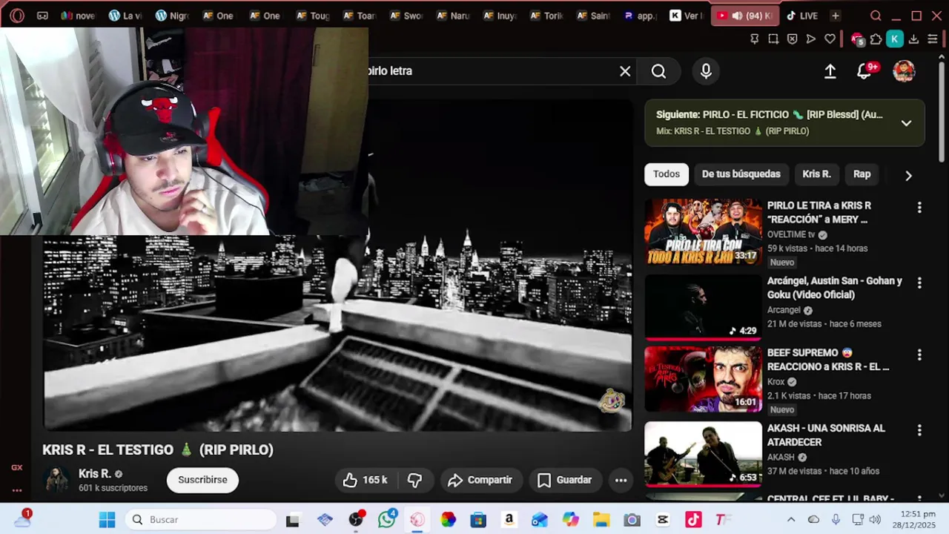Open File Explorer from the taskbar
The height and width of the screenshot is (534, 949).
(x=601, y=520)
